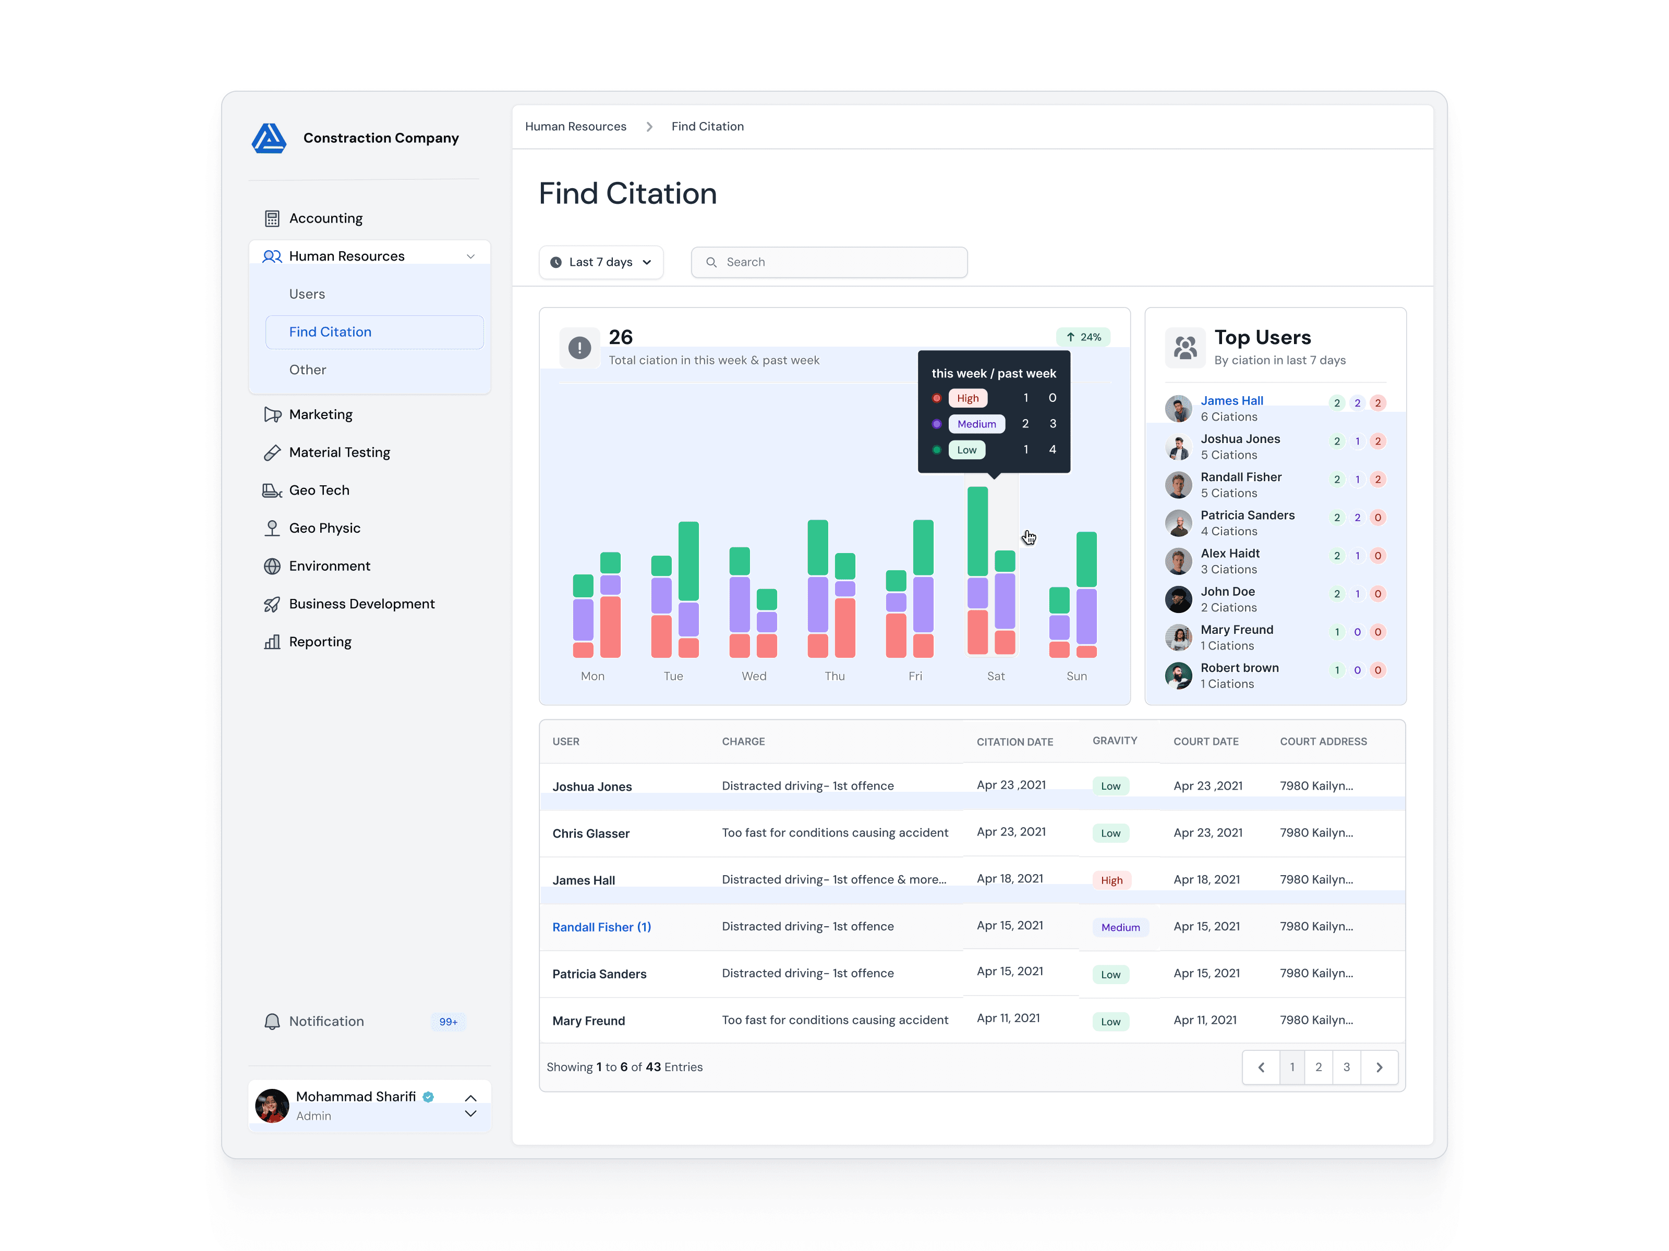The image size is (1669, 1251).
Task: Click the page 2 pagination button
Action: [x=1318, y=1066]
